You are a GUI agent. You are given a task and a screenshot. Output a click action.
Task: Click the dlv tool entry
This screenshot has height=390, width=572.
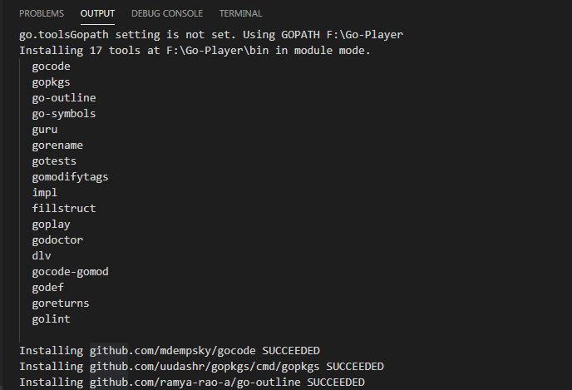tap(42, 256)
